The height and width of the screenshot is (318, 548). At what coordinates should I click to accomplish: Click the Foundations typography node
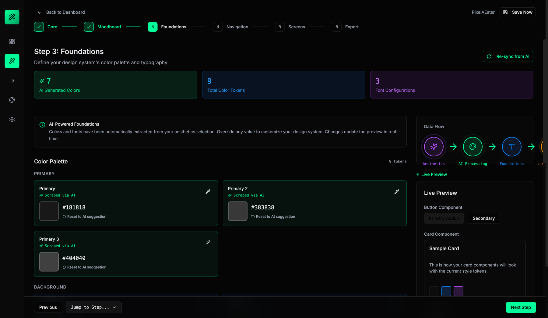(512, 147)
